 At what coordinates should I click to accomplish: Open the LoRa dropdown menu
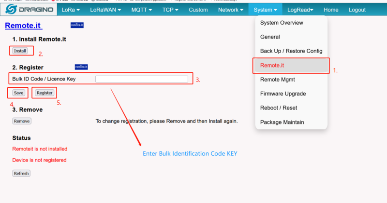tap(71, 10)
